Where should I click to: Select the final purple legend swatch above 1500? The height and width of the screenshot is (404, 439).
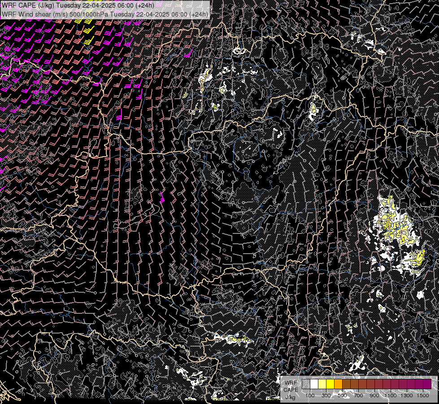coord(427,384)
